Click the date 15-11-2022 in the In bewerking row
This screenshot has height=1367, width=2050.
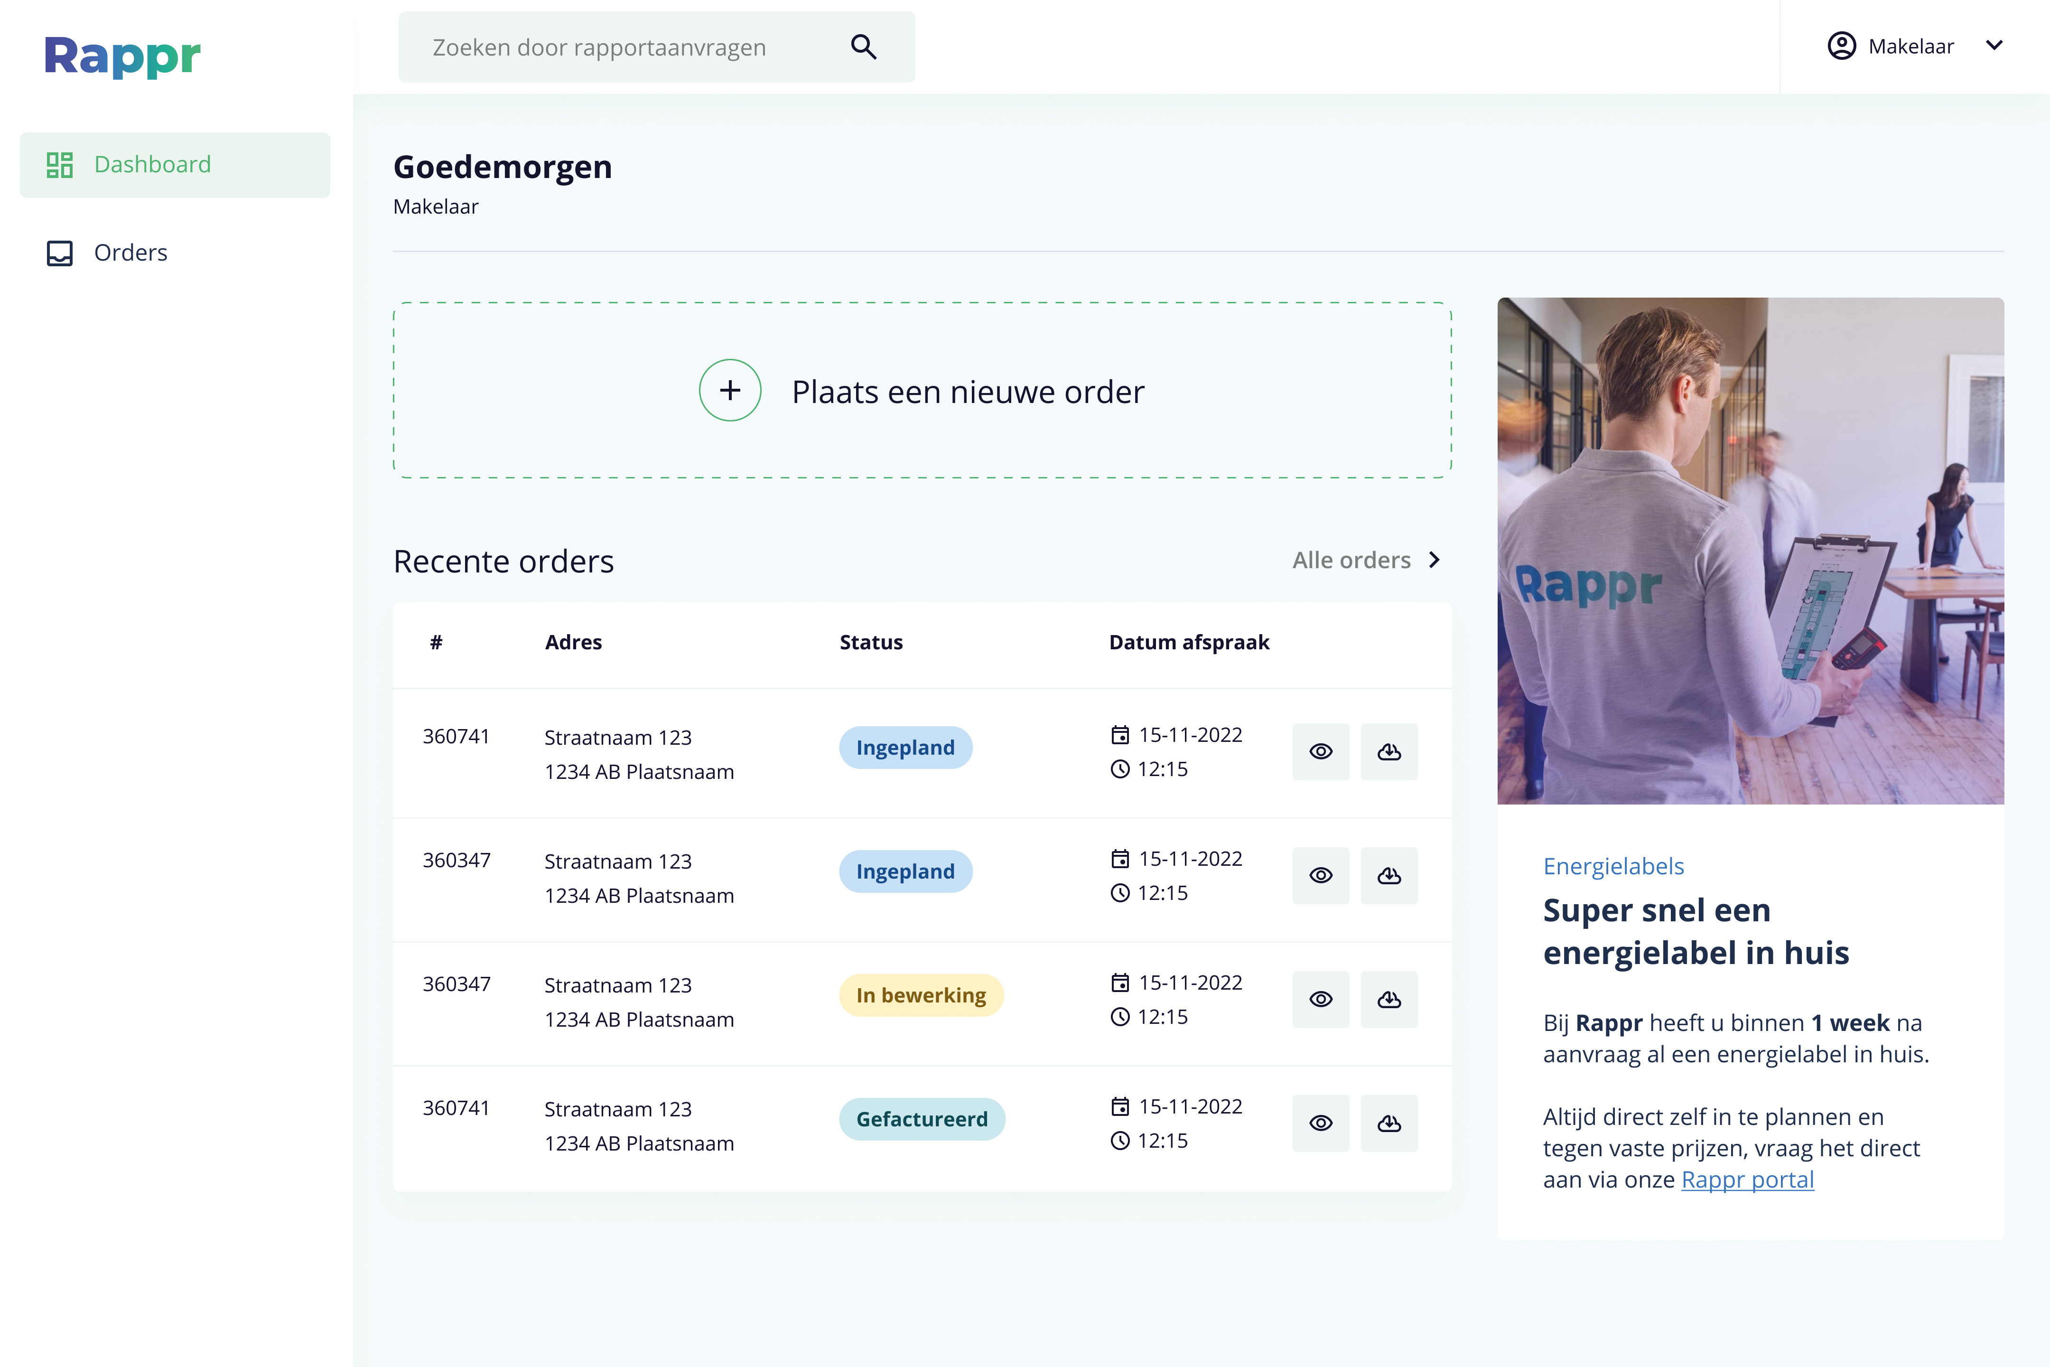click(1191, 983)
